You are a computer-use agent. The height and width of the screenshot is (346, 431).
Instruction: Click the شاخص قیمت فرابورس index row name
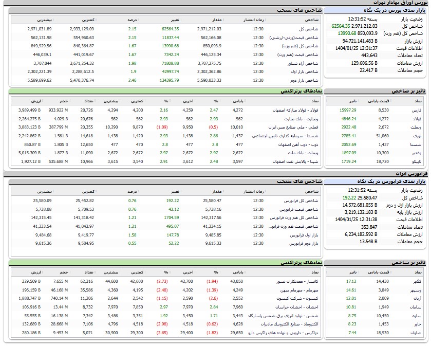299,210
